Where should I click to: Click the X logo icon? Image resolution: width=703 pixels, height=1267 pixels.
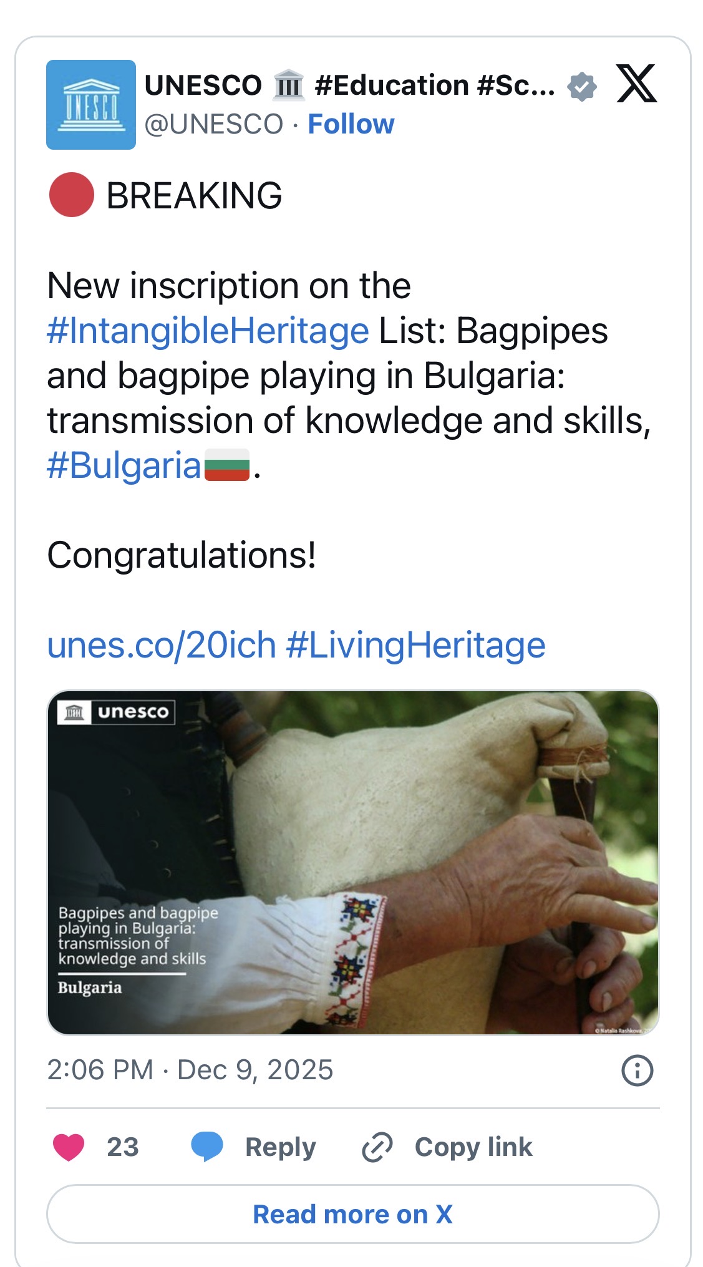tap(636, 84)
